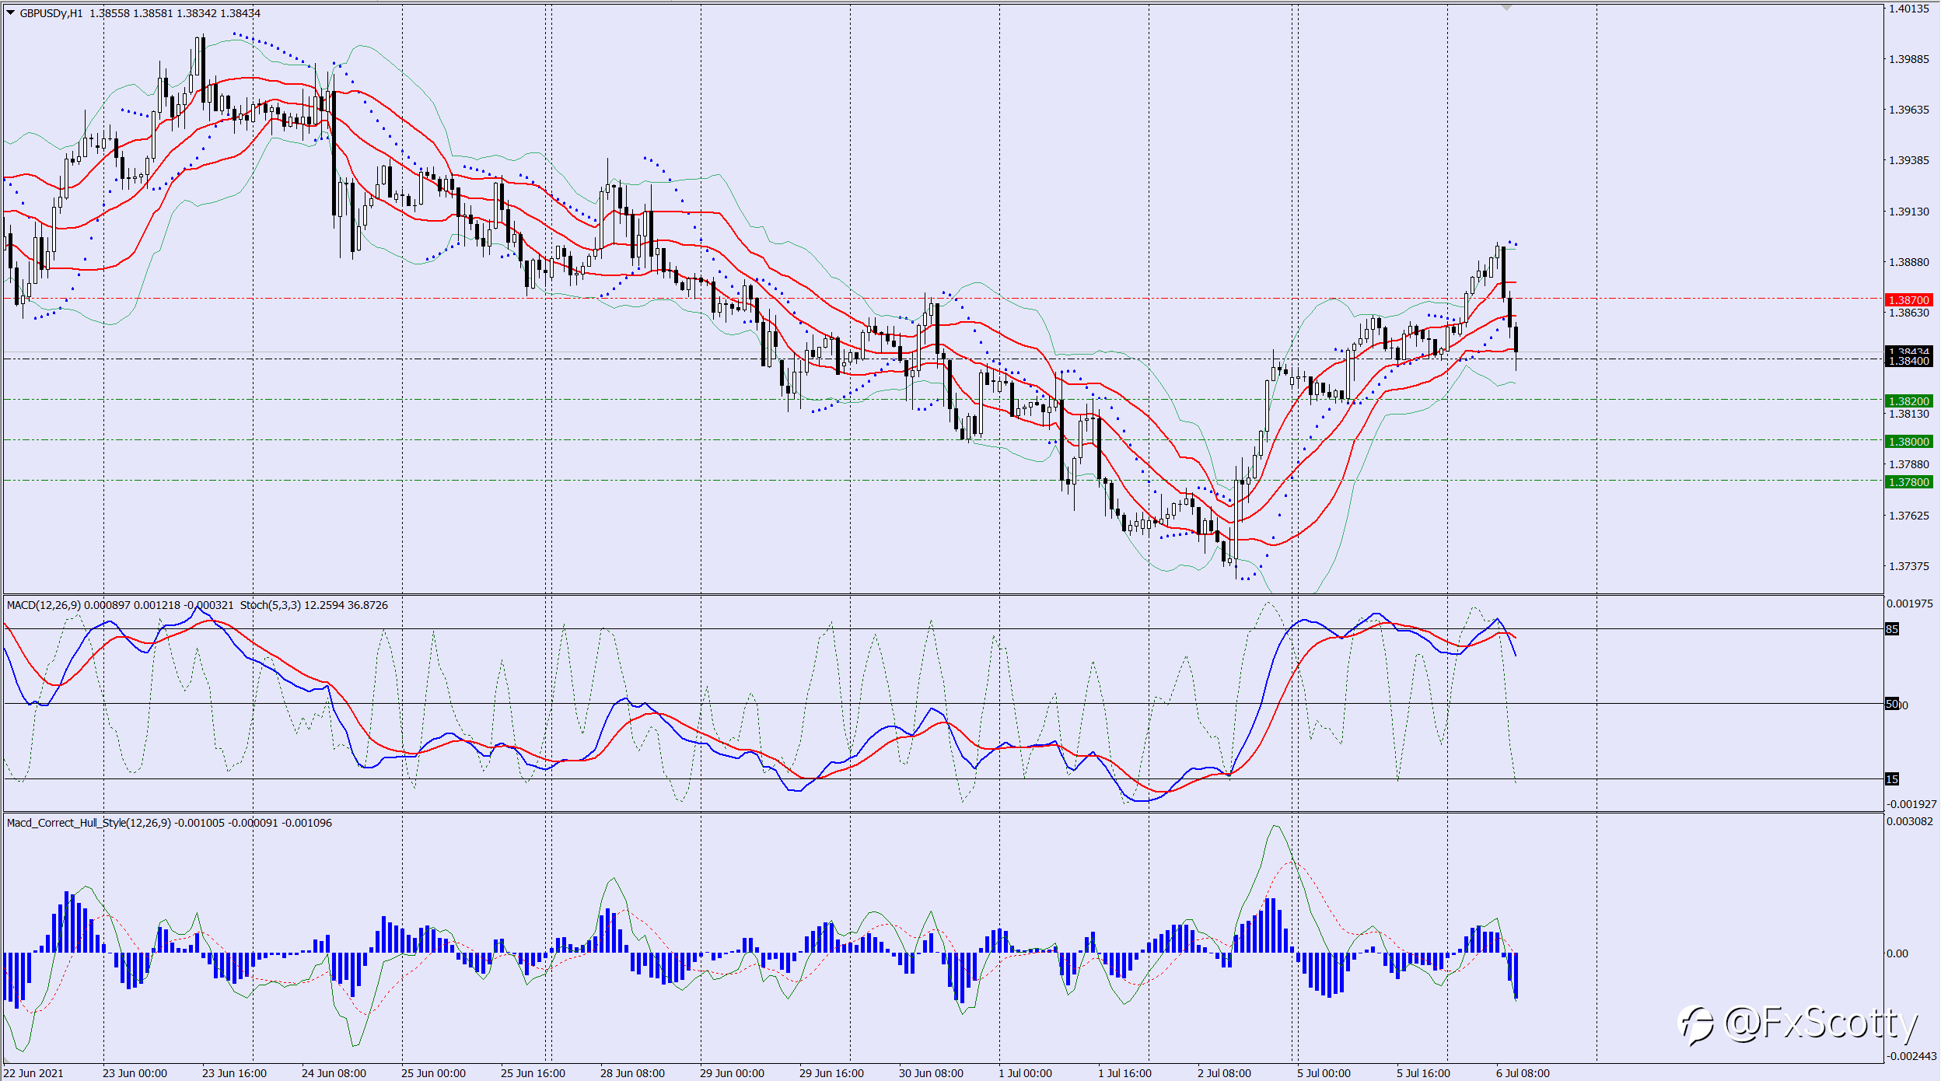Click the 1.39385 value on price axis
The height and width of the screenshot is (1081, 1941).
click(x=1909, y=160)
